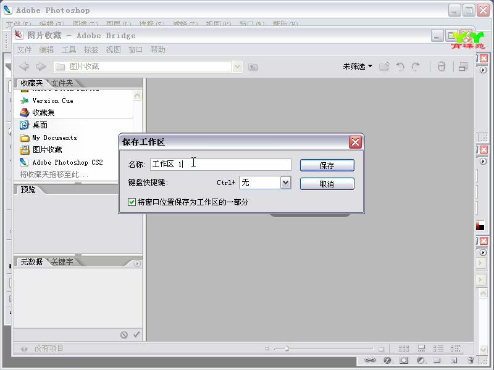The height and width of the screenshot is (370, 494).
Task: Go up one folder level in Bridge
Action: pos(253,67)
